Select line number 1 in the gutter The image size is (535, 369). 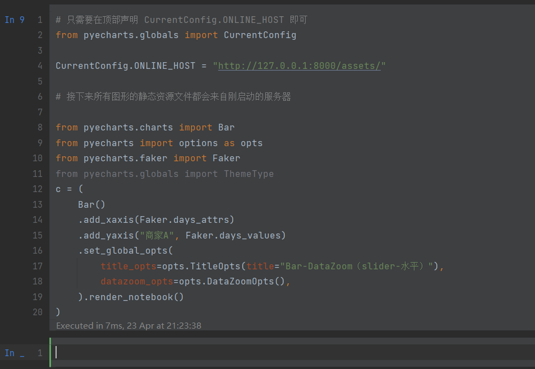(40, 20)
